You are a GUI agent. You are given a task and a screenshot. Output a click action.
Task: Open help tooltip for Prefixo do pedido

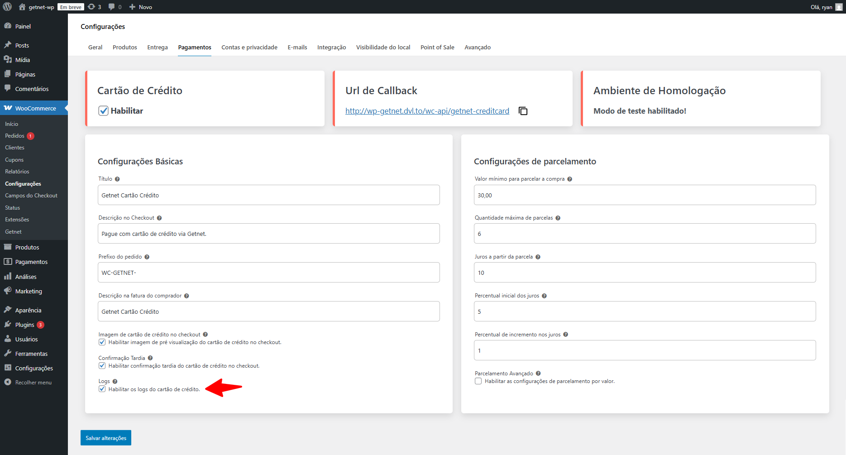(147, 257)
